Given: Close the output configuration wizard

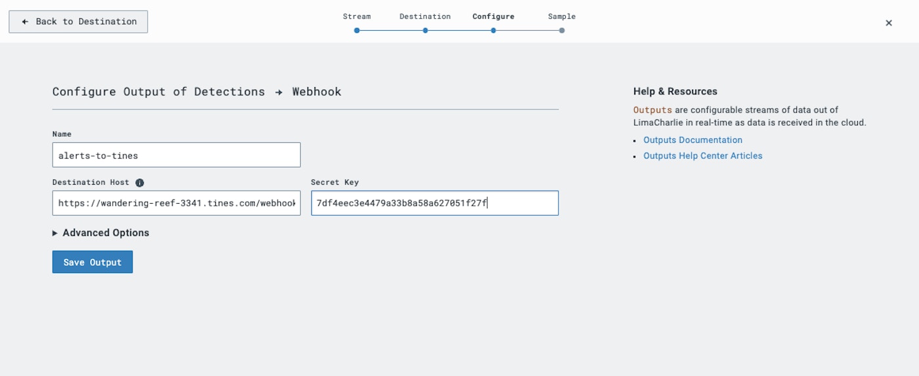Looking at the screenshot, I should [889, 23].
